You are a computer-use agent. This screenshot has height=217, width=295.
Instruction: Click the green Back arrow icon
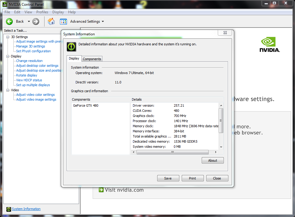pyautogui.click(x=9, y=21)
